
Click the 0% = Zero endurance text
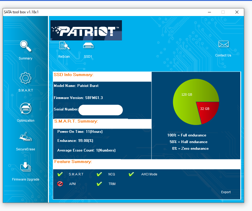click(190, 149)
